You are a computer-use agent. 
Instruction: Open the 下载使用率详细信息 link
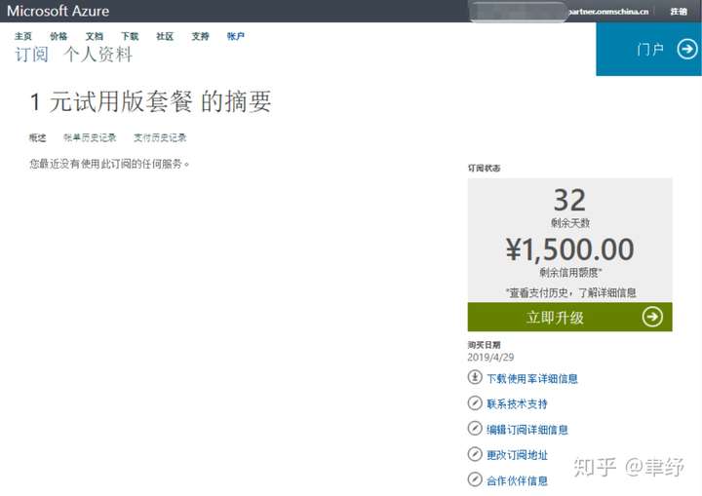tap(532, 379)
